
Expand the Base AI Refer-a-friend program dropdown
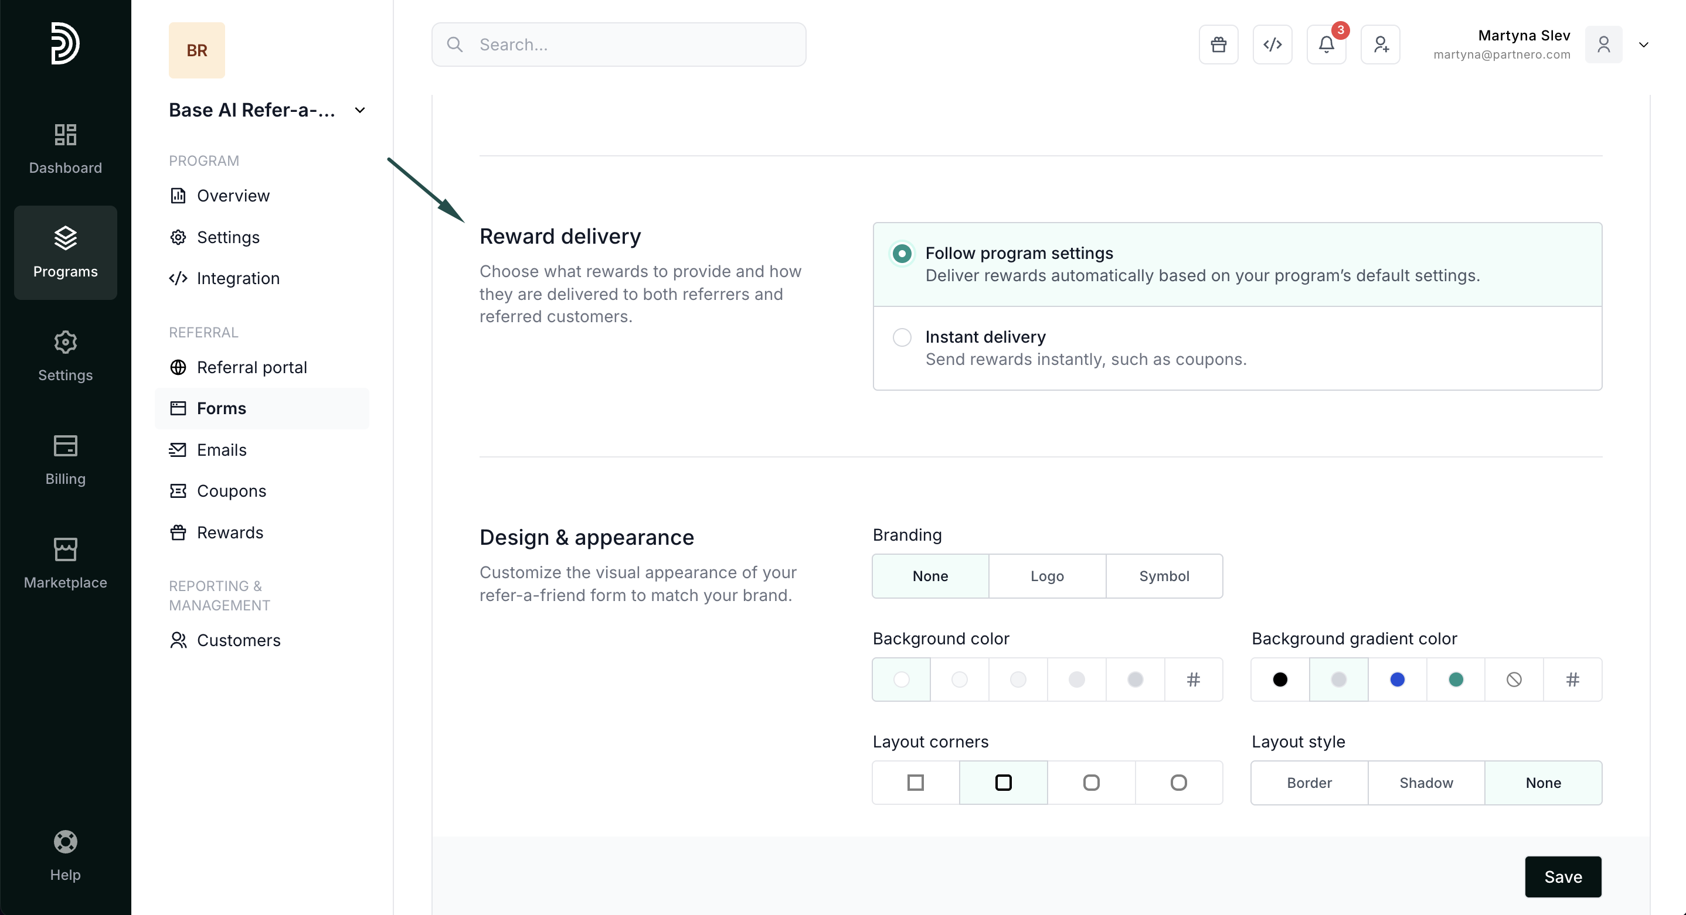[360, 110]
